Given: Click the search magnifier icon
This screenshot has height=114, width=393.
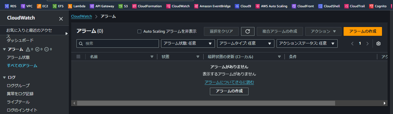Looking at the screenshot, I should (x=81, y=43).
